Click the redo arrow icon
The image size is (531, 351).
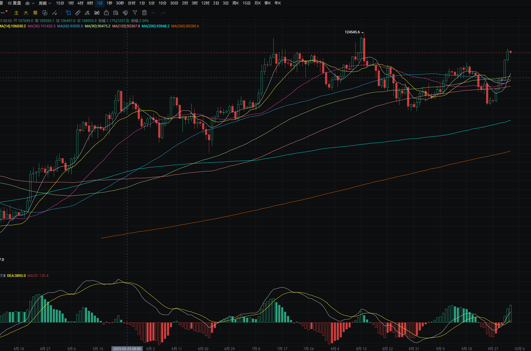(x=163, y=13)
